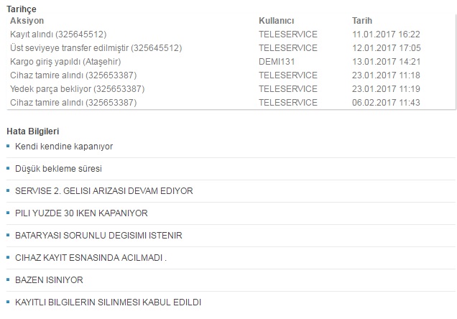This screenshot has height=319, width=457.
Task: Click the bullet beside Düşük bekleme süresi
Action: pos(8,168)
